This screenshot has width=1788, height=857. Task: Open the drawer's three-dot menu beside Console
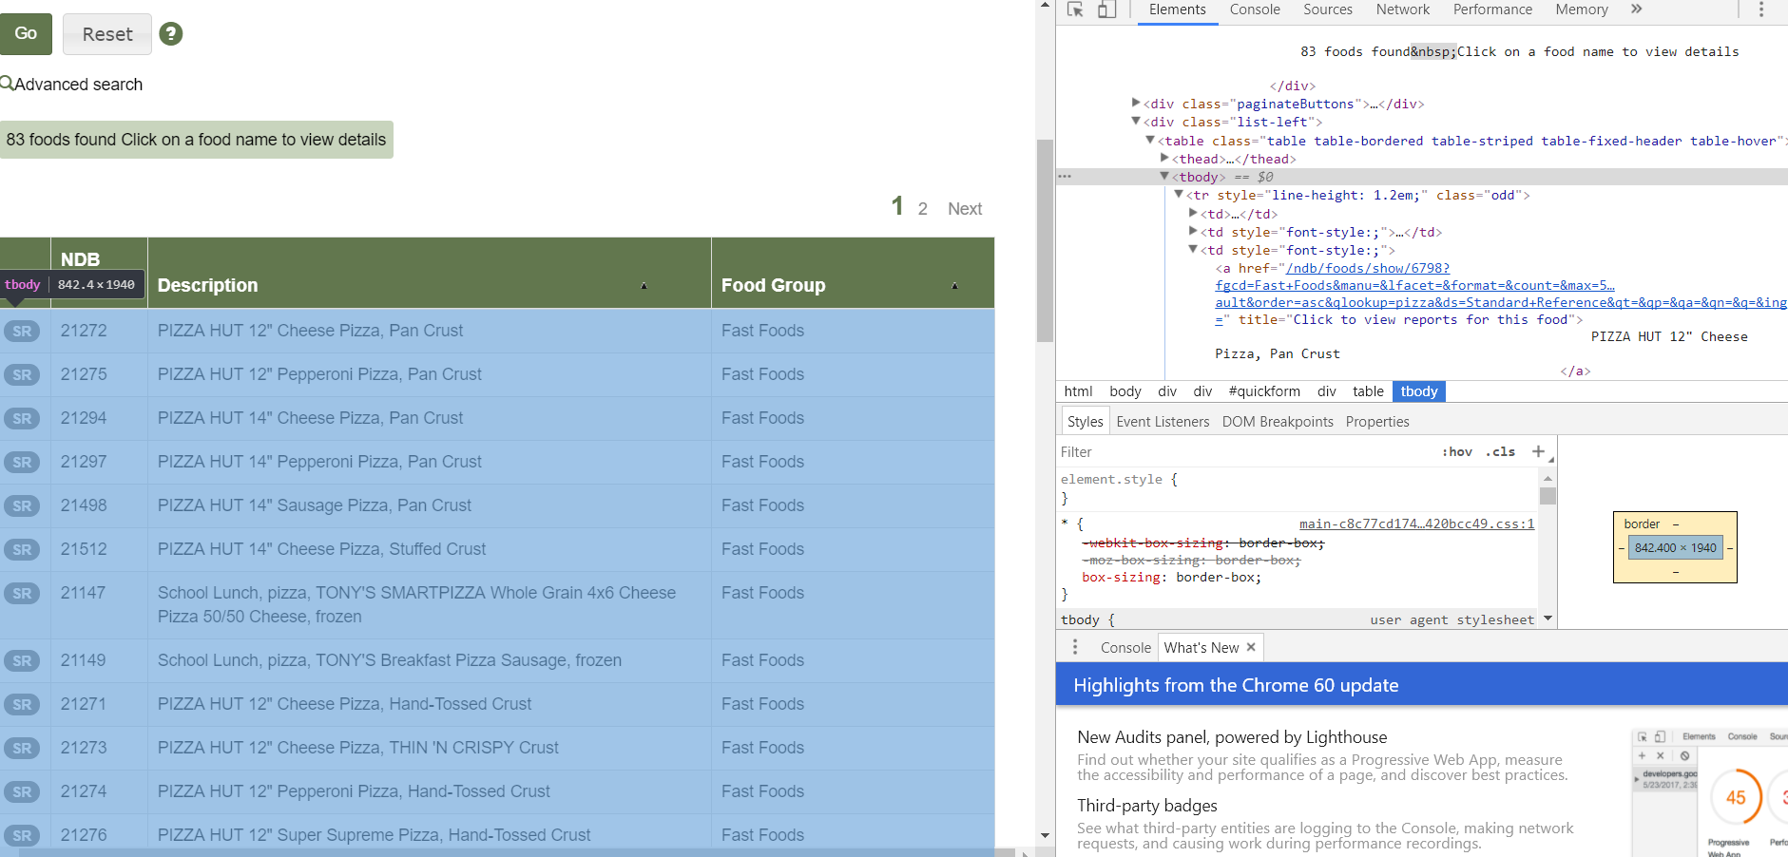(1075, 647)
